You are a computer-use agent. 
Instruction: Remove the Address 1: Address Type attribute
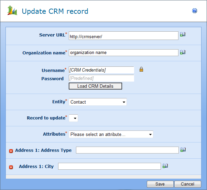click(x=11, y=151)
